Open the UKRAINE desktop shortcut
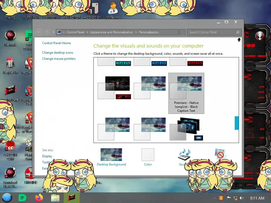This screenshot has width=271, height=203. point(31,176)
